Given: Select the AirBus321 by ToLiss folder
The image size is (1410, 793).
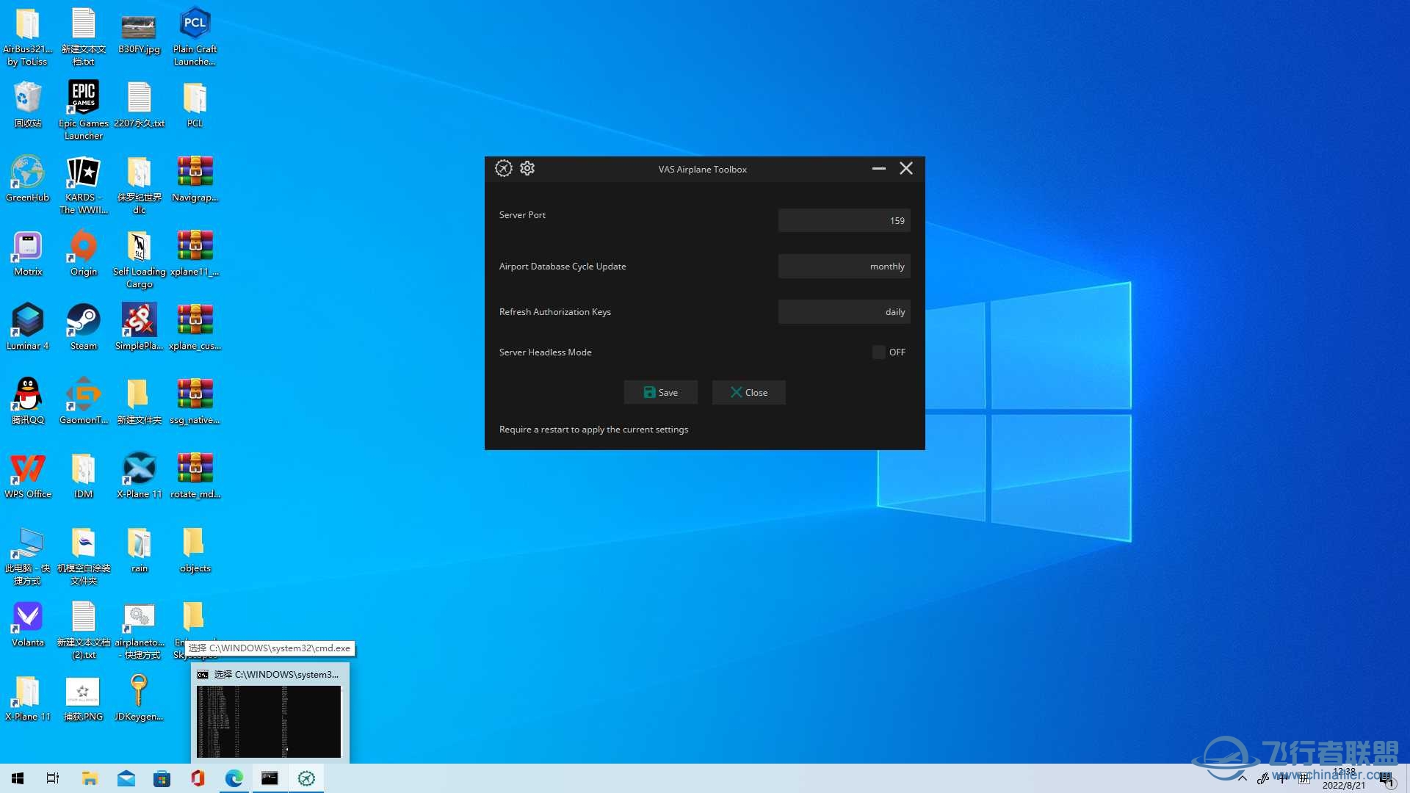Looking at the screenshot, I should pos(28,37).
